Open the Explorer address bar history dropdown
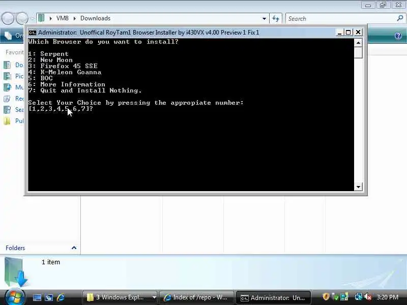 [264, 19]
